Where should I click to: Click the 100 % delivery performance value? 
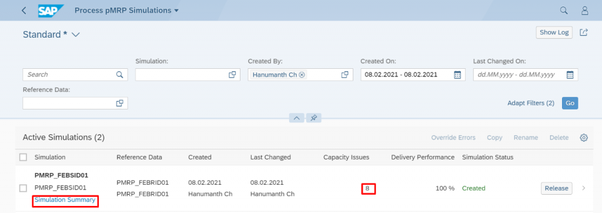tap(445, 188)
